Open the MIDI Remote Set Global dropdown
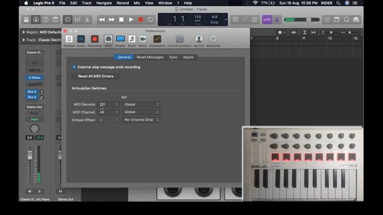The height and width of the screenshot is (215, 383). (x=141, y=105)
